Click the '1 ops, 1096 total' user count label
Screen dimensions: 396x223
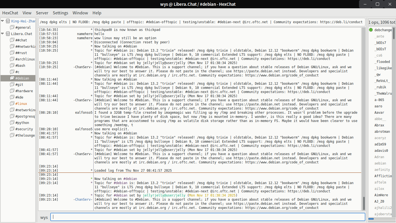[382, 22]
